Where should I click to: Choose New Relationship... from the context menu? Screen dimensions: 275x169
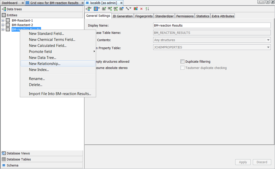click(45, 64)
